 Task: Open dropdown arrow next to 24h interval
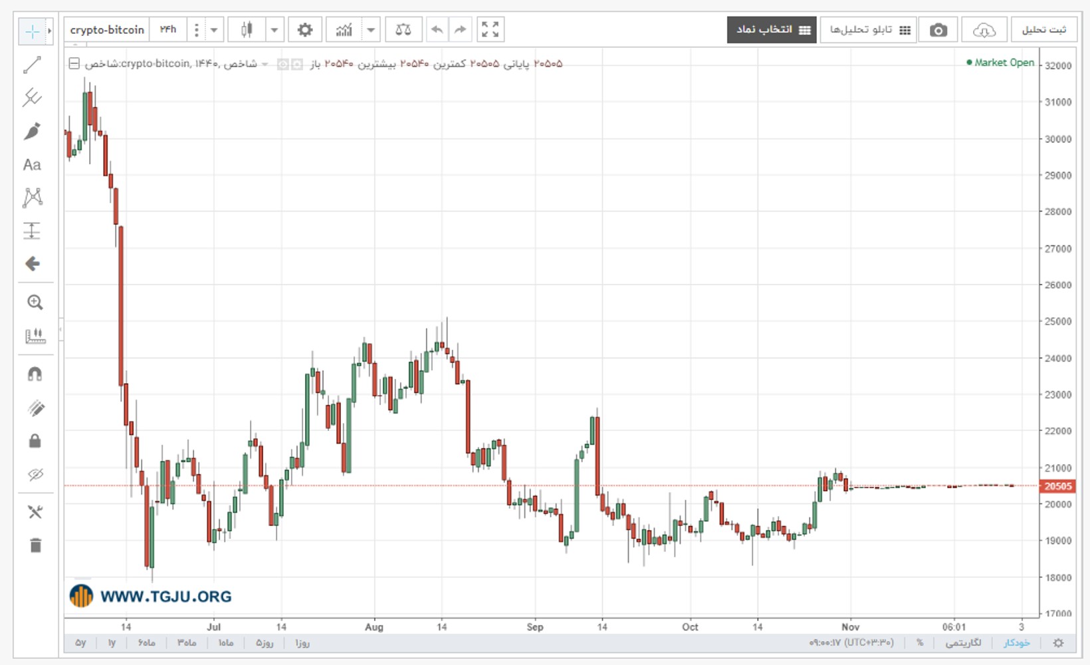(x=214, y=30)
